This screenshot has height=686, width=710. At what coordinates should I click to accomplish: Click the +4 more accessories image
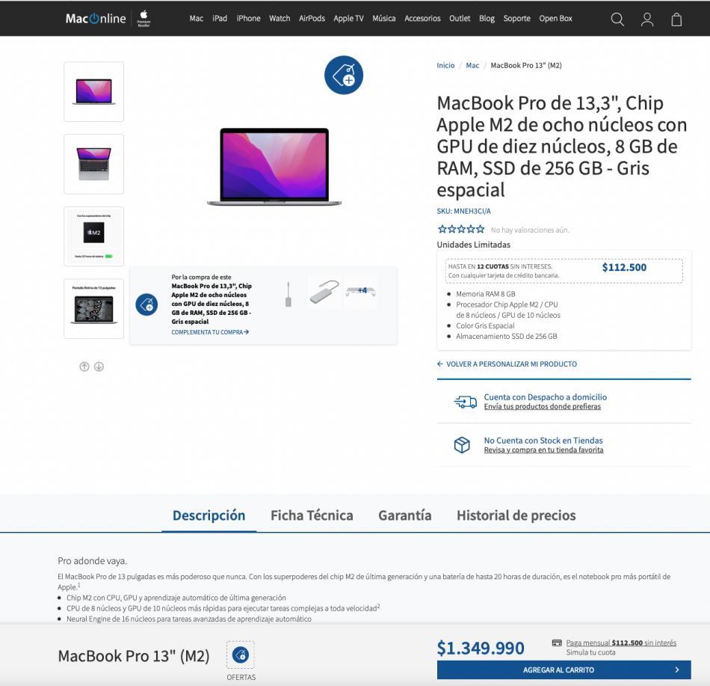pyautogui.click(x=360, y=292)
